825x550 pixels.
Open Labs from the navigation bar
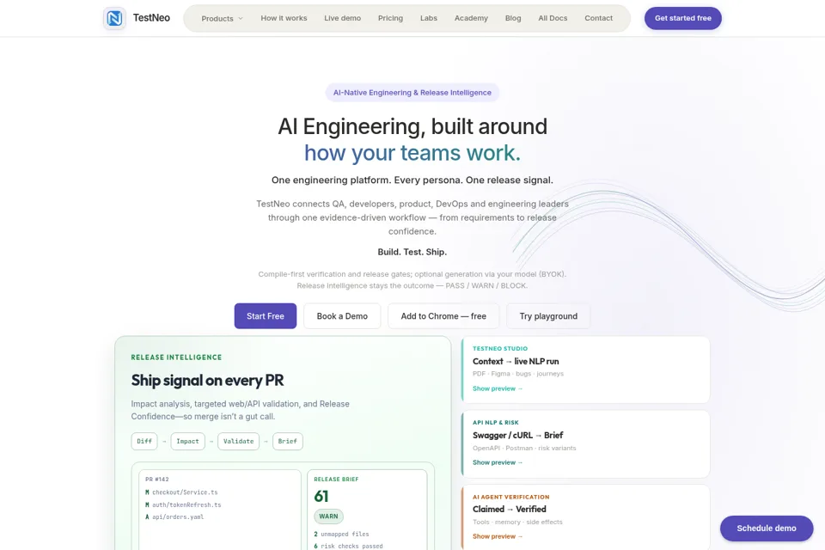[428, 18]
